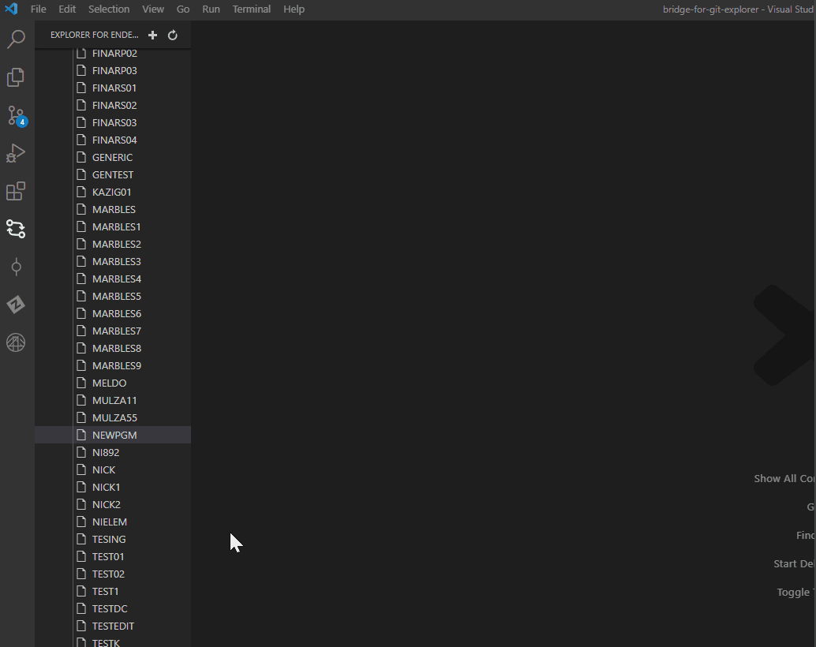Refresh the Endevor explorer list
Viewport: 816px width, 647px height.
pyautogui.click(x=173, y=35)
